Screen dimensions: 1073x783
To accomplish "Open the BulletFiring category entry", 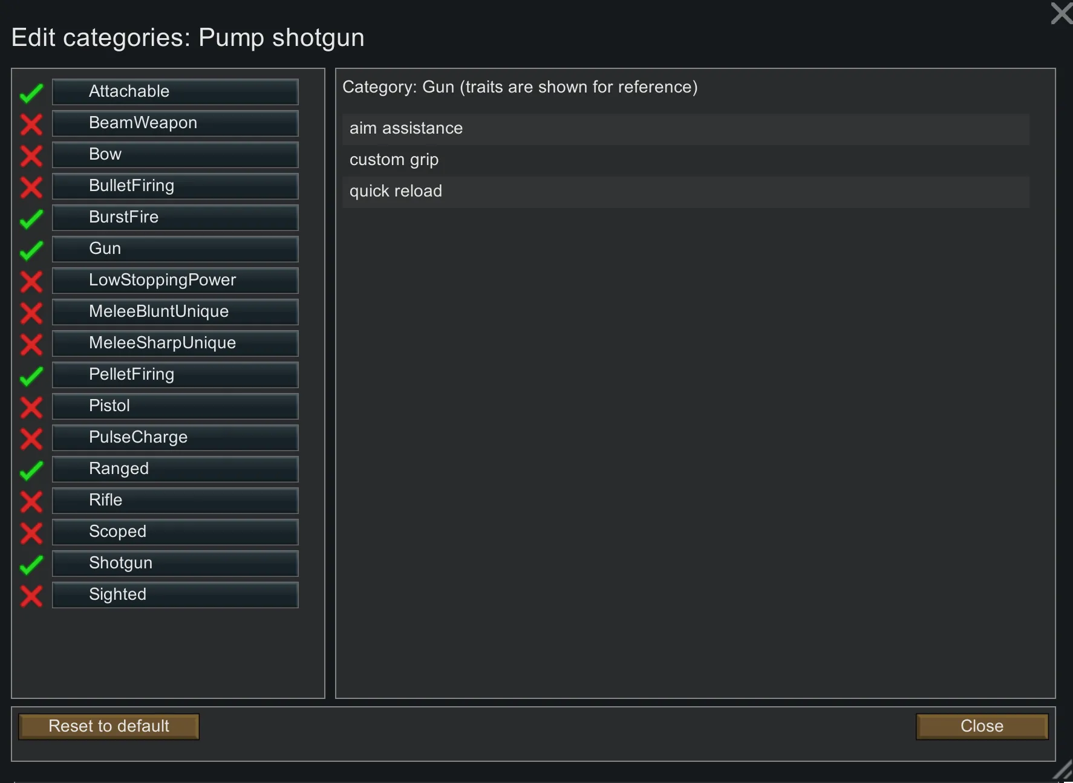I will pos(175,186).
